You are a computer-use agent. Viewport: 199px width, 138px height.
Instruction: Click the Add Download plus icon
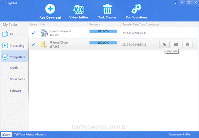click(x=50, y=9)
